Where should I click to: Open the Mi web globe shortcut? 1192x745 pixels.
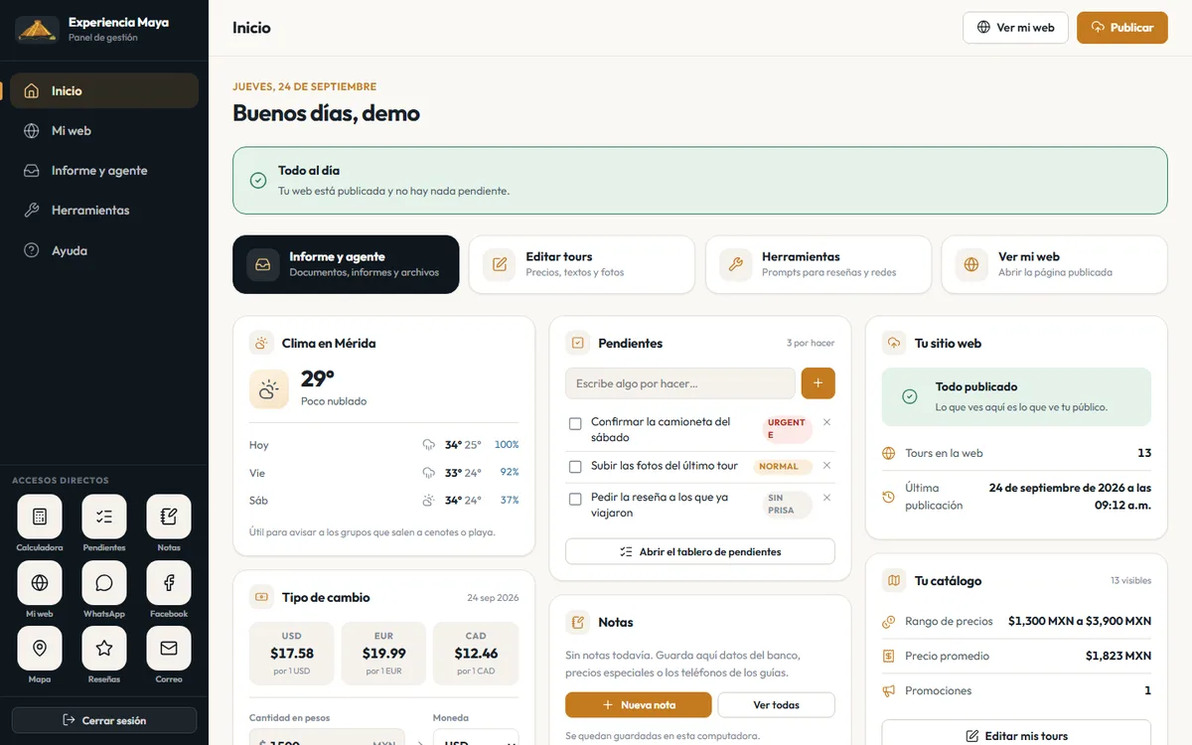click(40, 583)
